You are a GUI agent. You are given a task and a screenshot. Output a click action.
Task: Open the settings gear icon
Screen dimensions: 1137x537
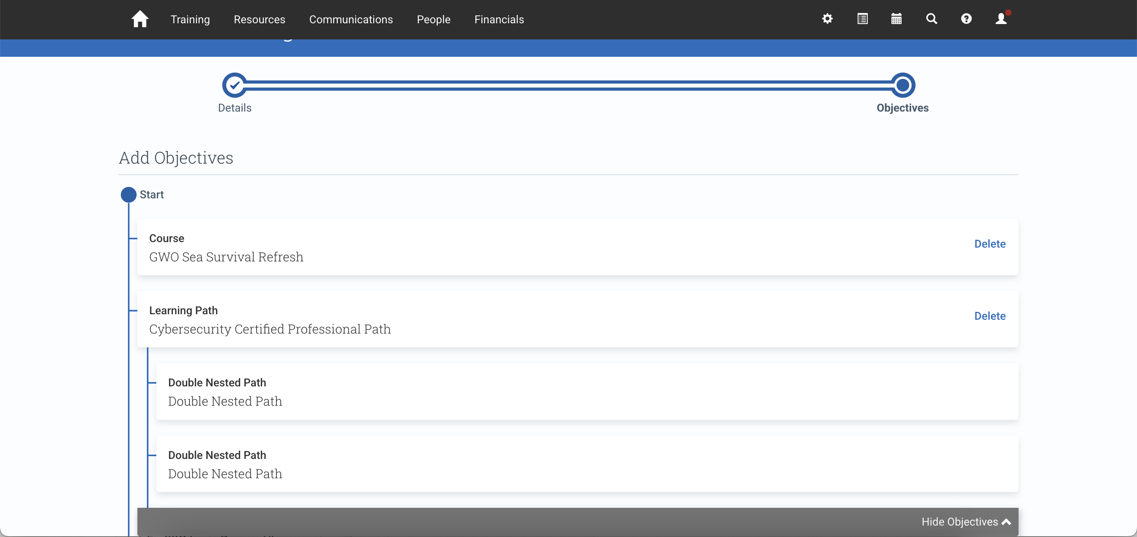coord(827,19)
